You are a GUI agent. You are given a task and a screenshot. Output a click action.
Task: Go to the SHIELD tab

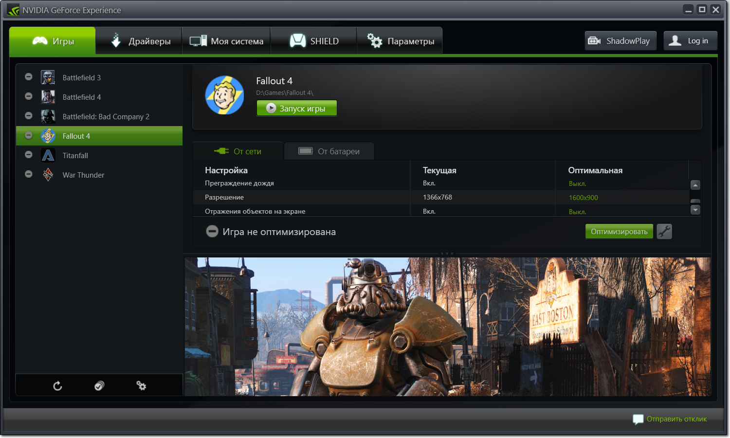pos(314,41)
